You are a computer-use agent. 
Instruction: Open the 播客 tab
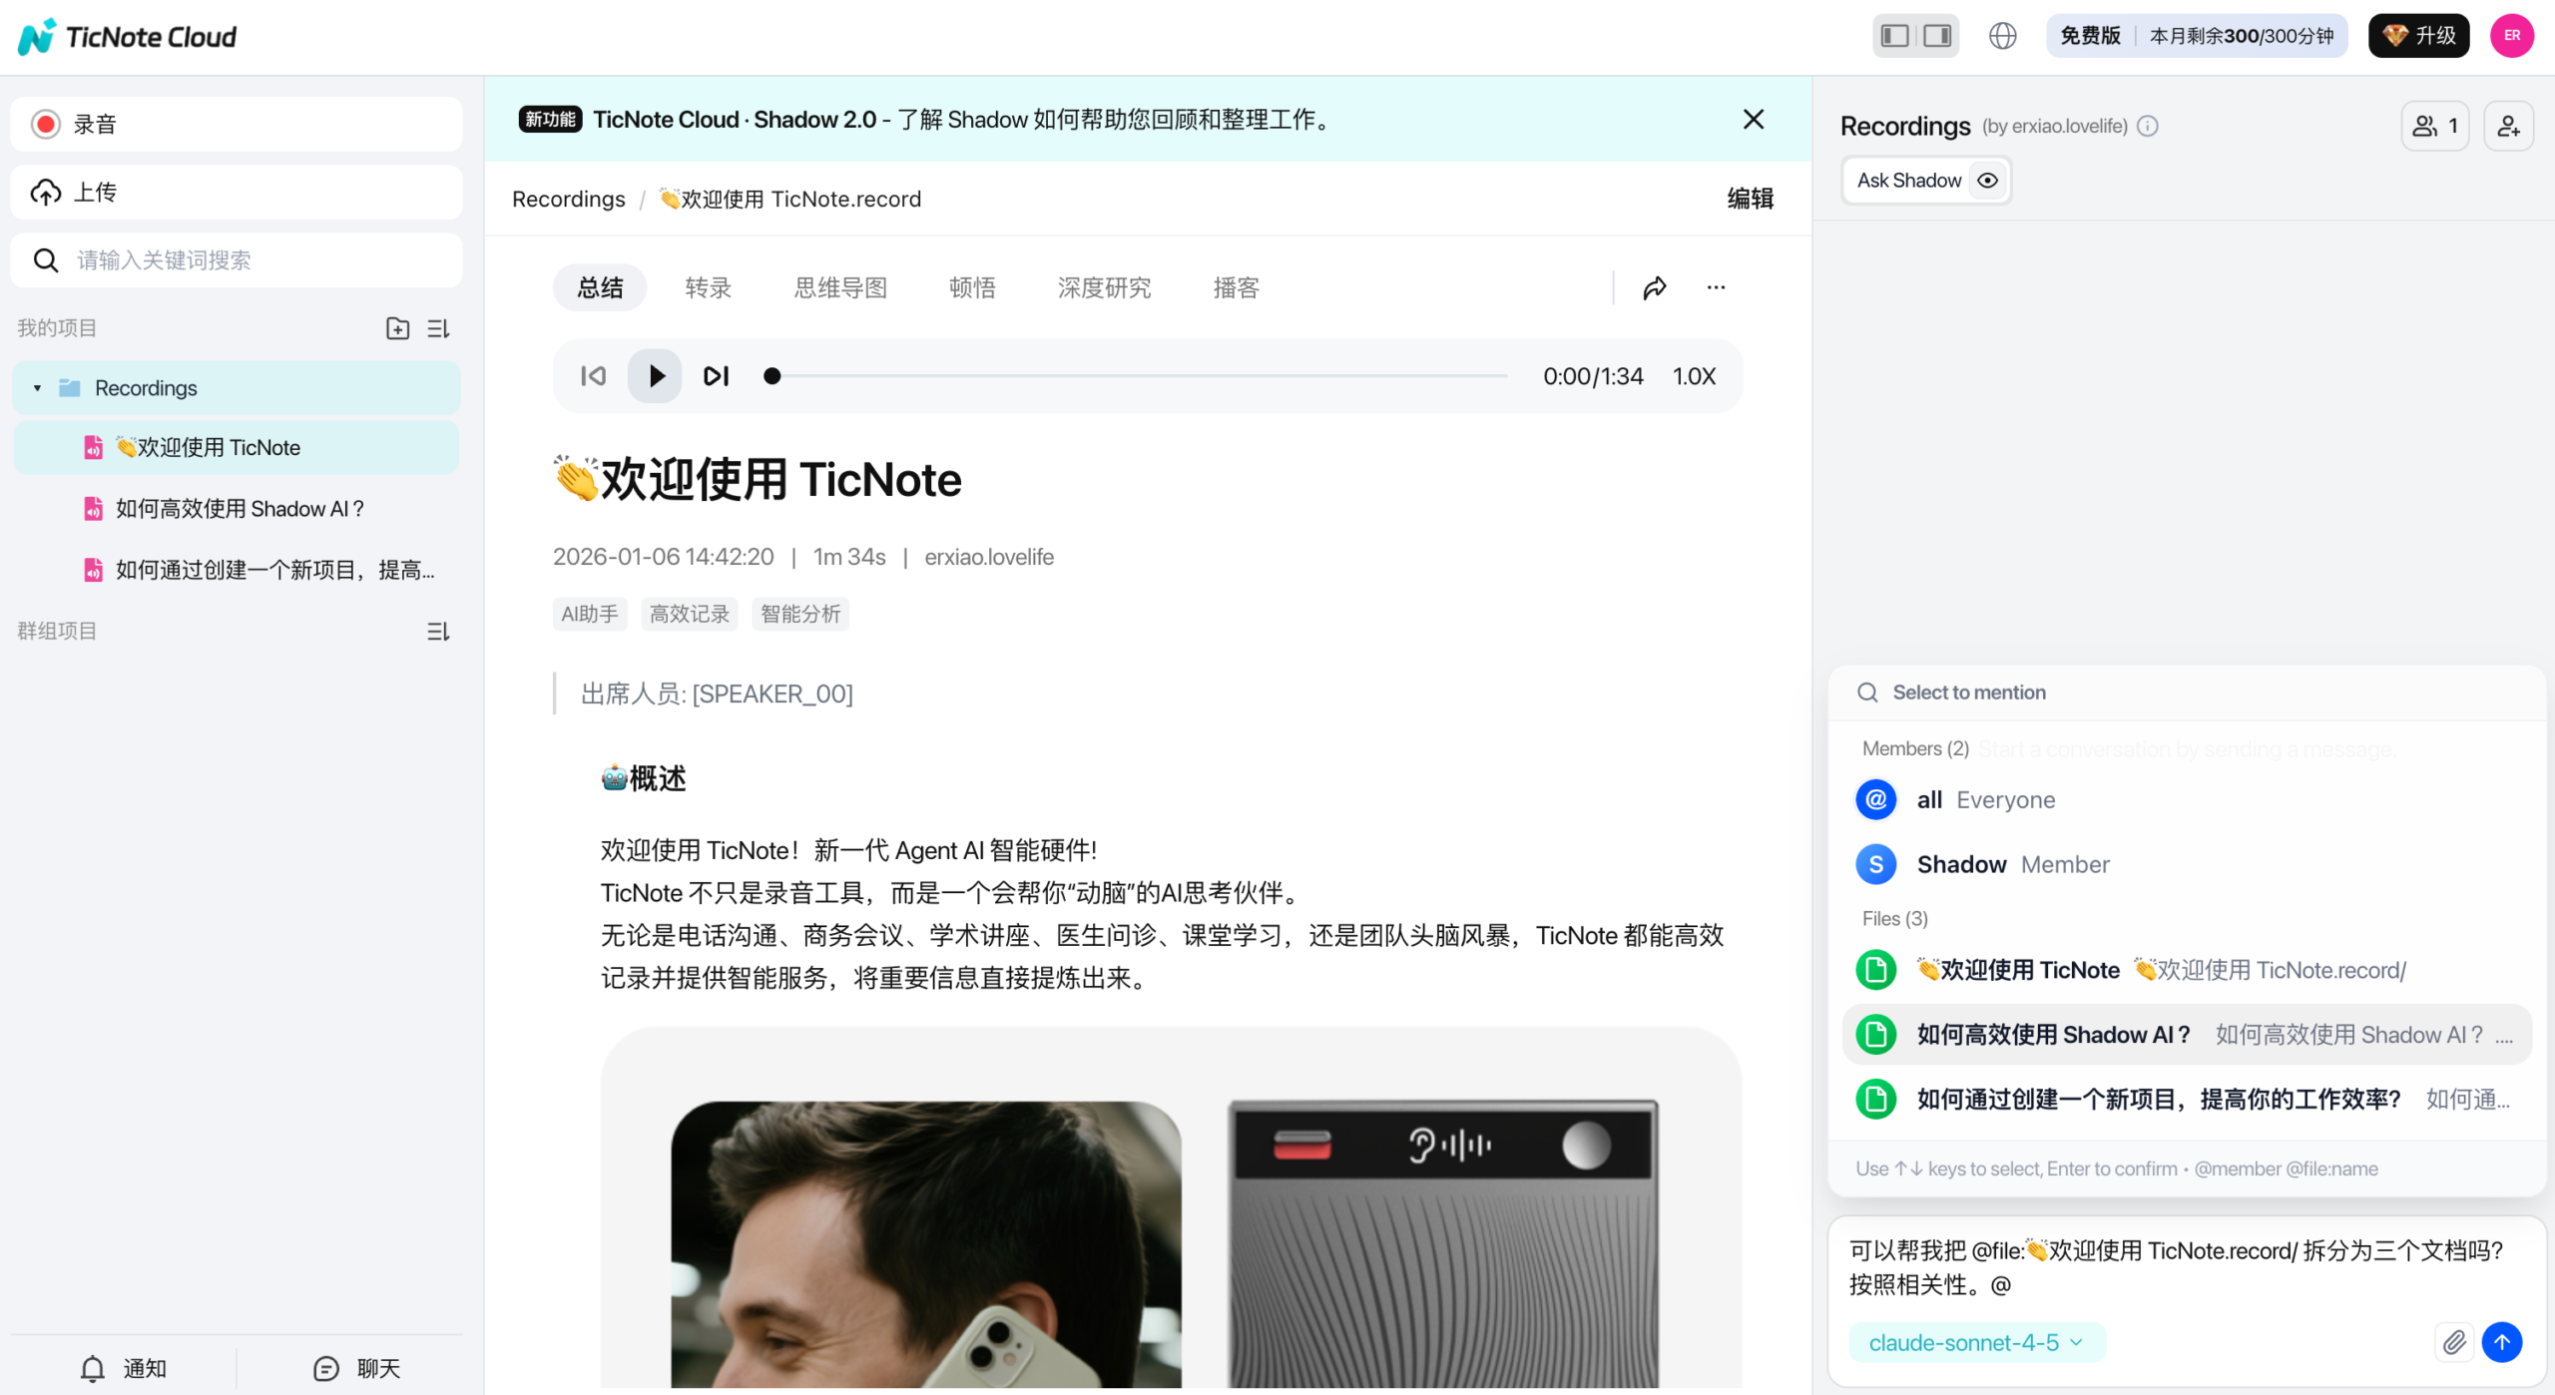1236,287
